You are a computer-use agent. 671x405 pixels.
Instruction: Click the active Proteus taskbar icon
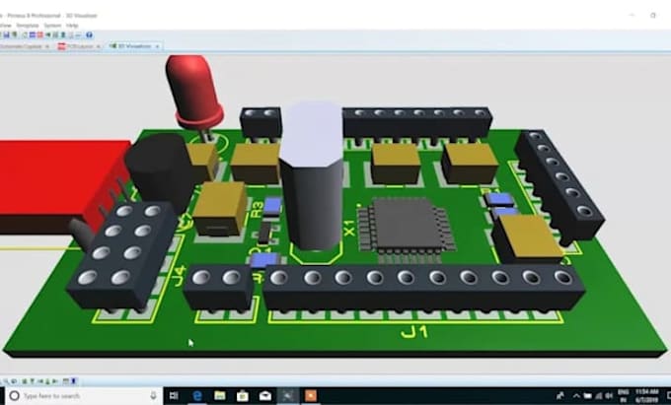coord(288,396)
